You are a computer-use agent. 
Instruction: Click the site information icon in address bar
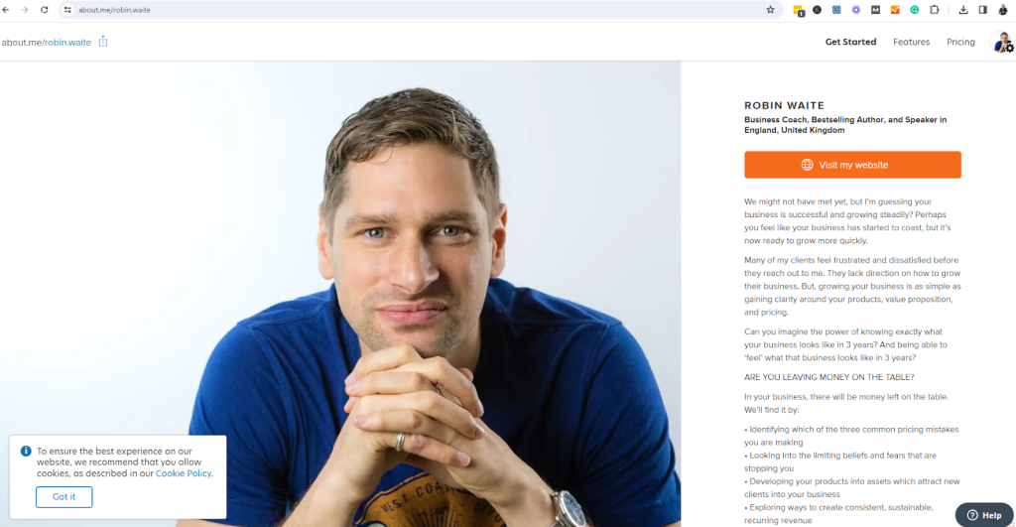coord(67,10)
